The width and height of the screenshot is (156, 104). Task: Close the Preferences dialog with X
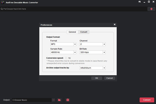point(115,25)
